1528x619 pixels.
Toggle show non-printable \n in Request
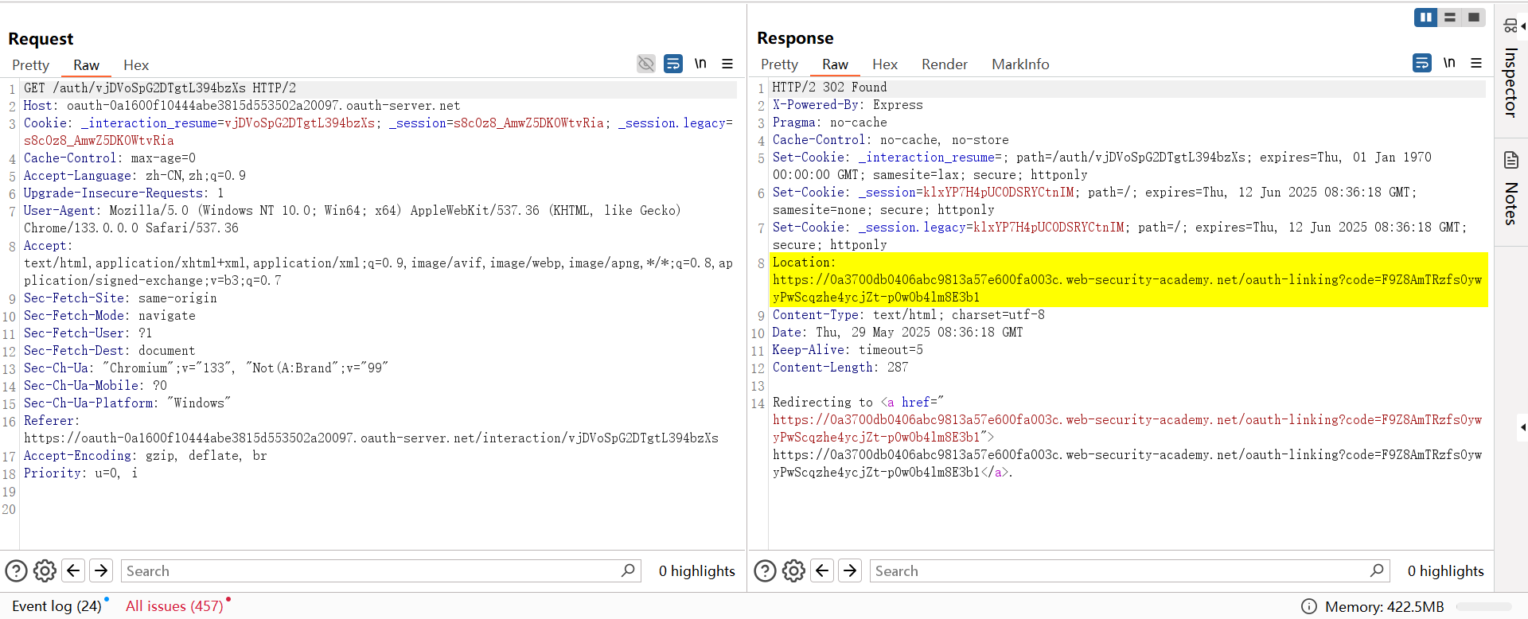(x=700, y=64)
